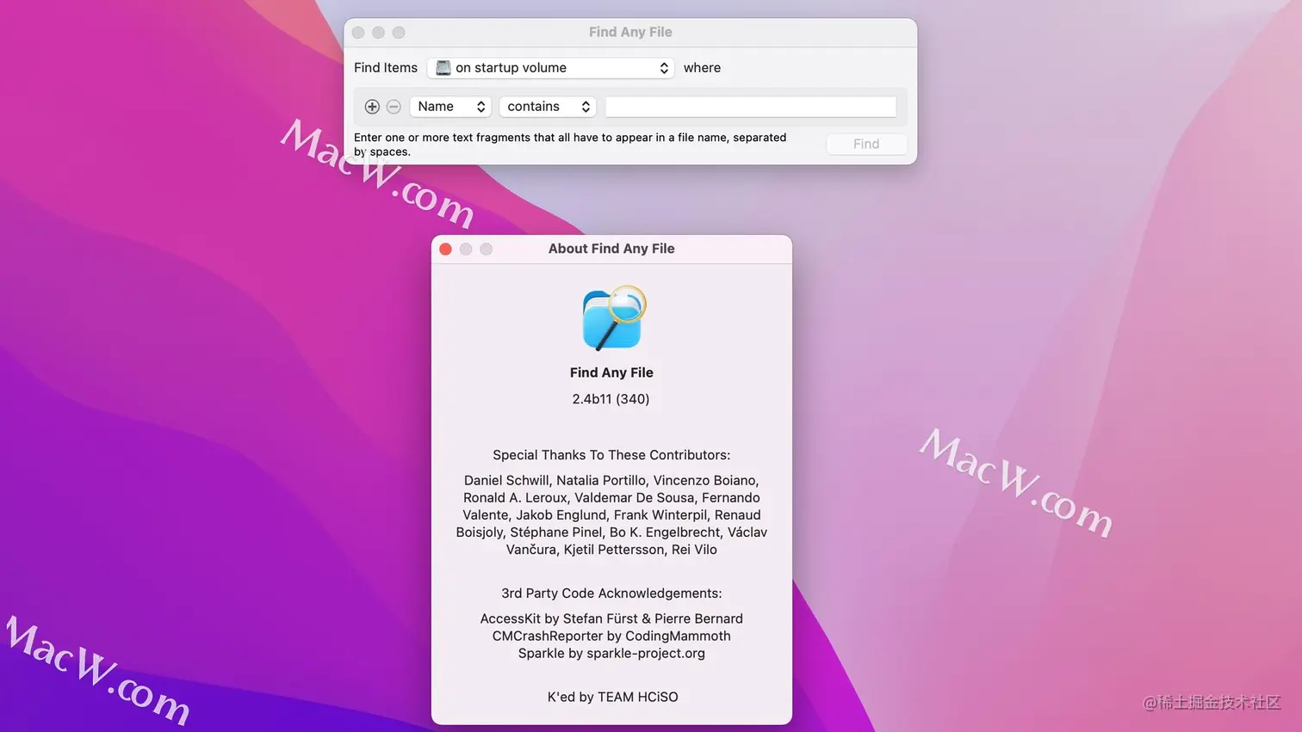Click 'CMCrashReporter by CodingMammoth' line

click(x=611, y=637)
